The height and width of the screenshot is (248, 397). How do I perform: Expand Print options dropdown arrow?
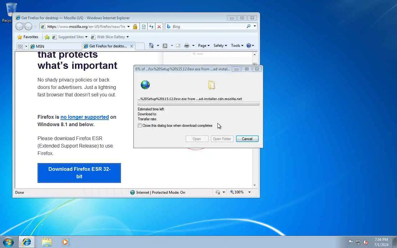coord(193,46)
